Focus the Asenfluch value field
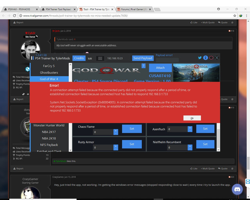The width and height of the screenshot is (250, 200). click(177, 129)
